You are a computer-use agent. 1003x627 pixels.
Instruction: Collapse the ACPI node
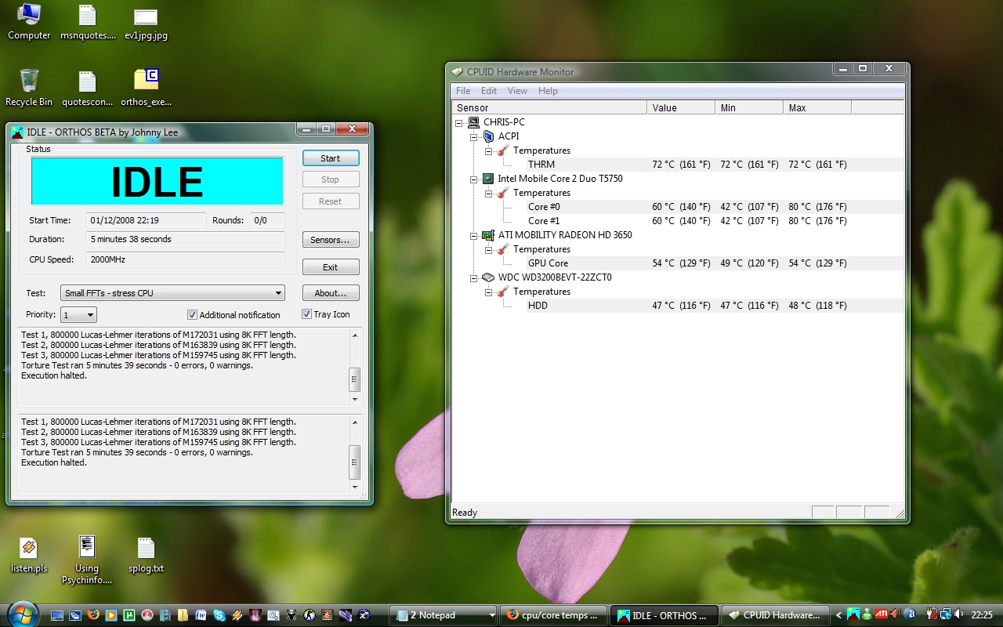coord(474,136)
